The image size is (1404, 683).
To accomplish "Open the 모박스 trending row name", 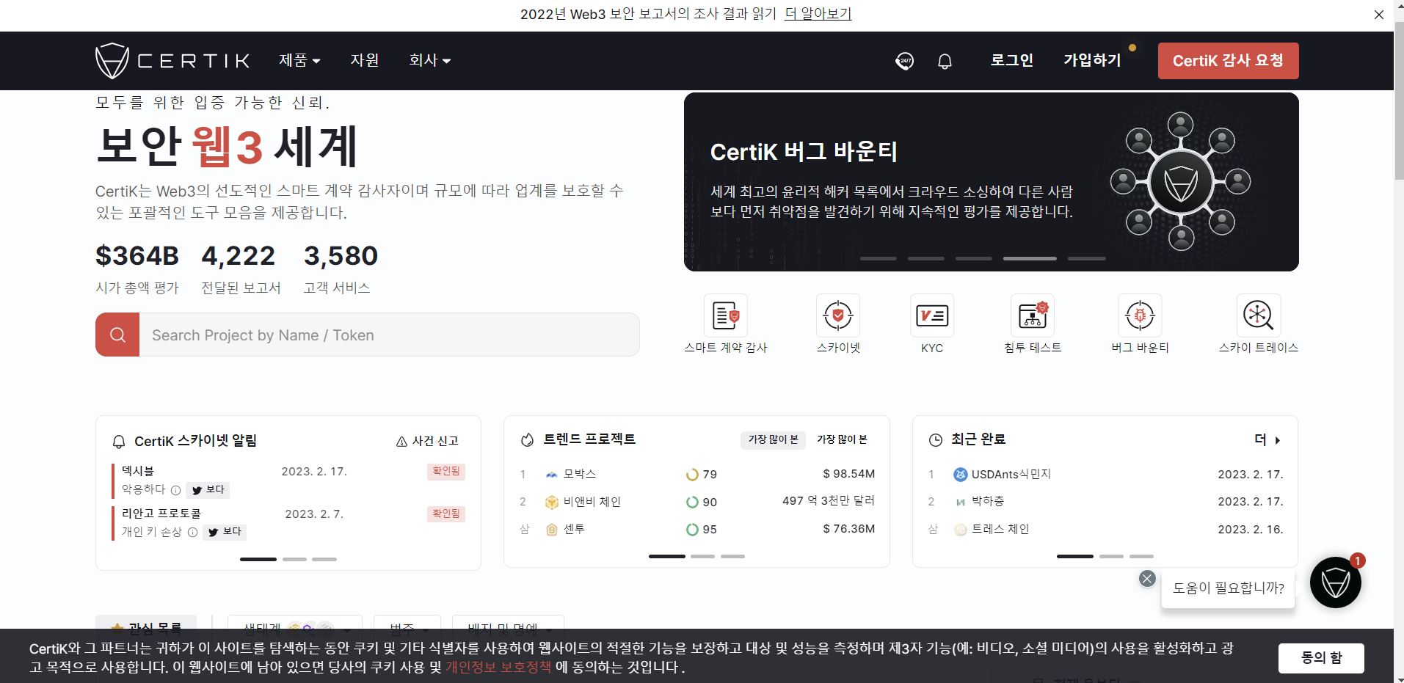I will 580,475.
